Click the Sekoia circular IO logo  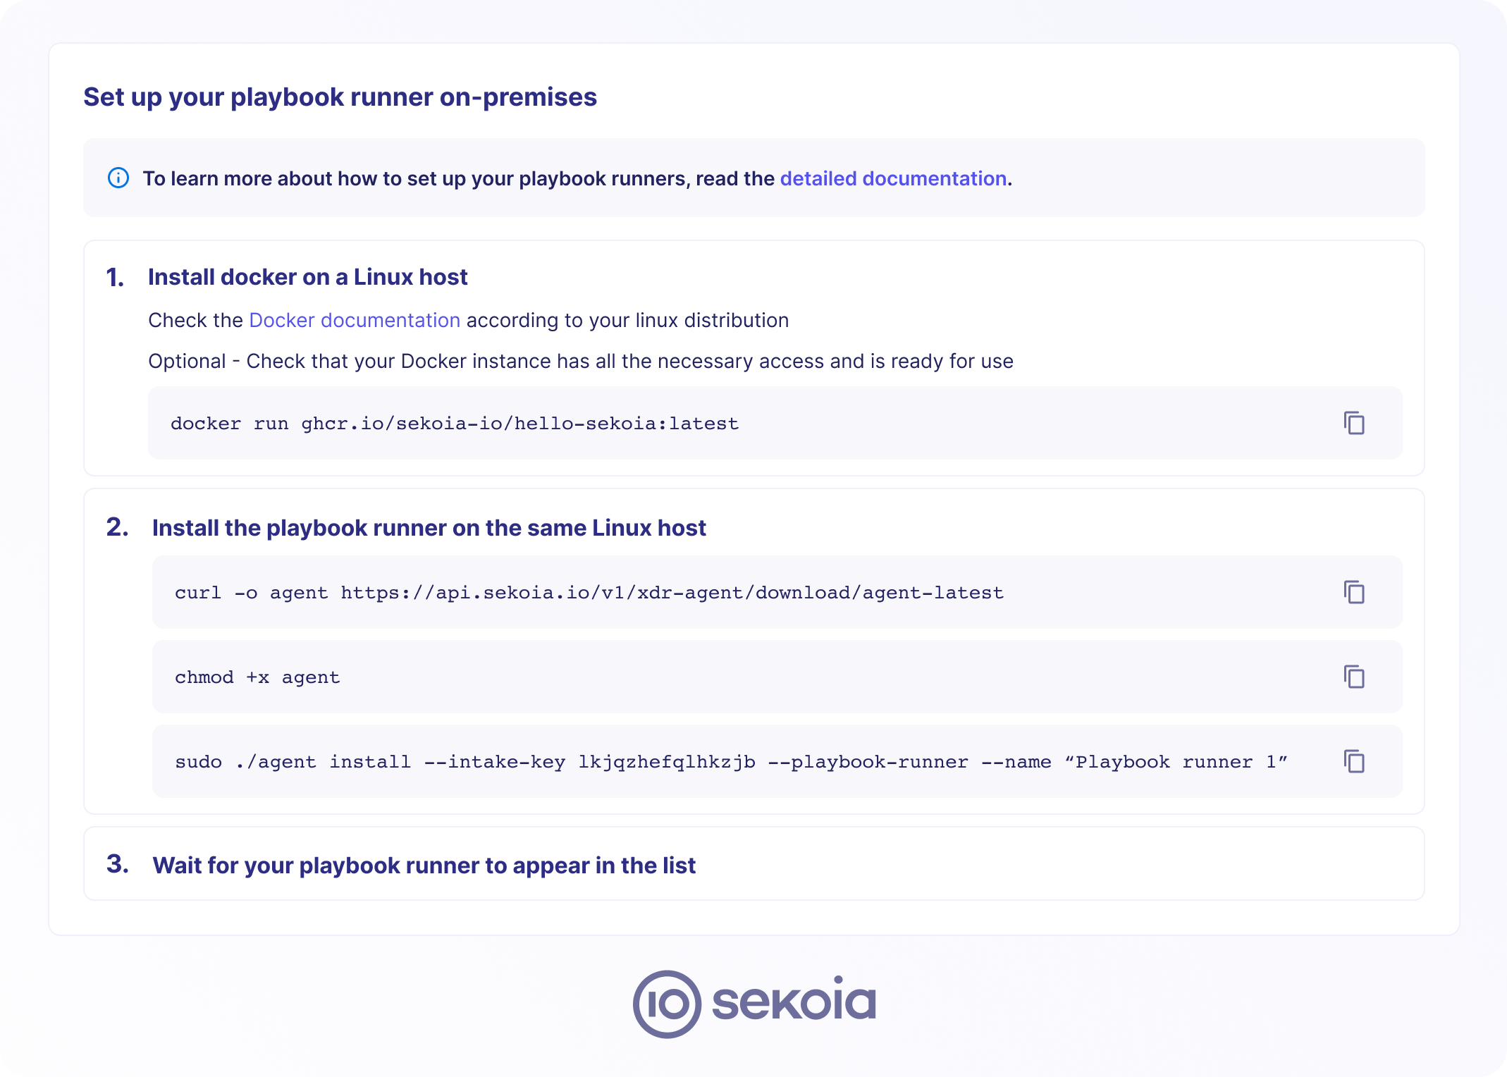pyautogui.click(x=667, y=1004)
